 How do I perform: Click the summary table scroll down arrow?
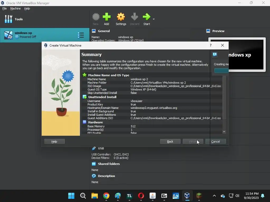[224, 132]
